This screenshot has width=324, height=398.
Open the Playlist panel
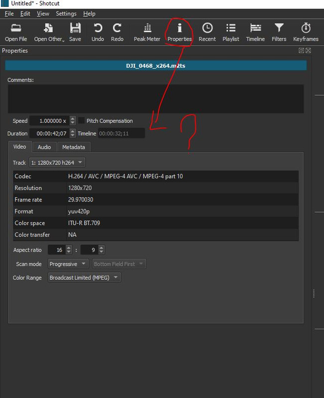231,32
